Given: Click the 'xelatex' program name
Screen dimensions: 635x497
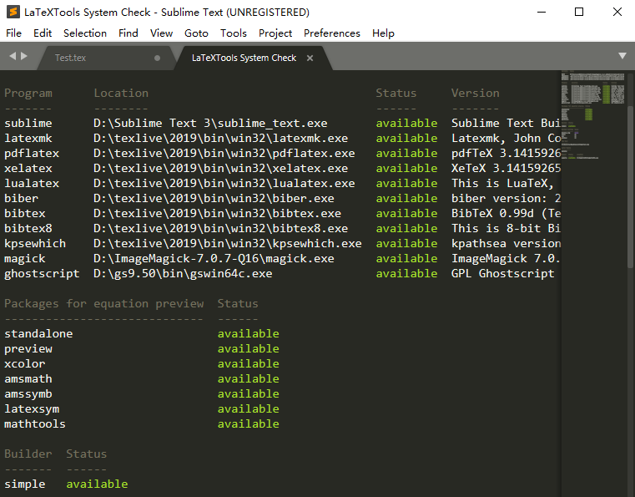Looking at the screenshot, I should click(28, 168).
